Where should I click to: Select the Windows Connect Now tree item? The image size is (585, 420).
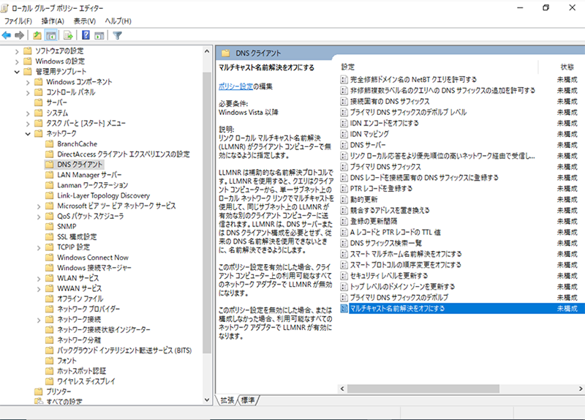pos(93,258)
